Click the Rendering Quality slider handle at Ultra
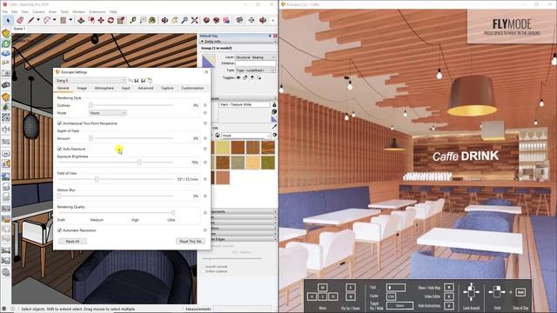557x313 pixels. coord(173,212)
